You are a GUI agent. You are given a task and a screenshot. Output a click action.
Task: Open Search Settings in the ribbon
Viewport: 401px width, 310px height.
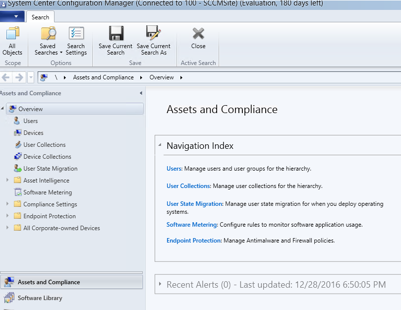point(76,41)
